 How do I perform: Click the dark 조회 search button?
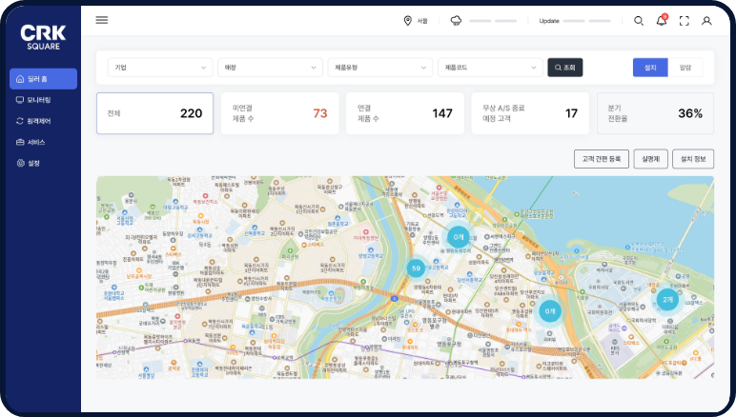564,68
